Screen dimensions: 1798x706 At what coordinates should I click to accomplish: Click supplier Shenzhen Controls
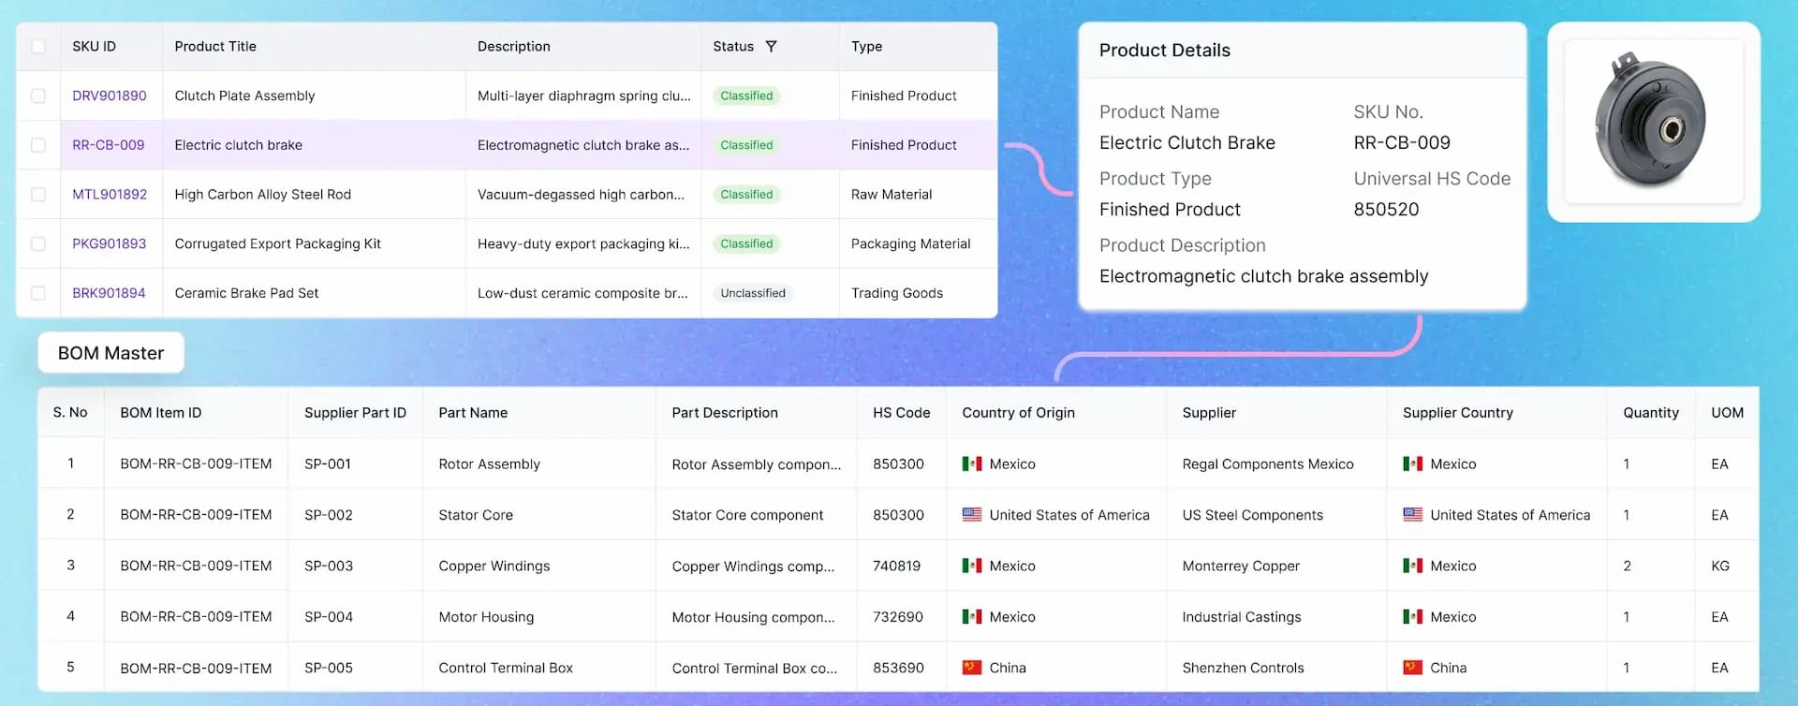pyautogui.click(x=1243, y=668)
